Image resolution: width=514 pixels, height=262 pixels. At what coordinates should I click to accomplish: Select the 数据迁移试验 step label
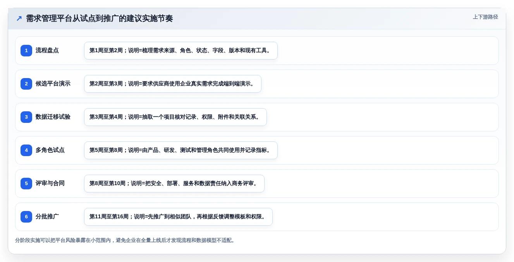(53, 117)
